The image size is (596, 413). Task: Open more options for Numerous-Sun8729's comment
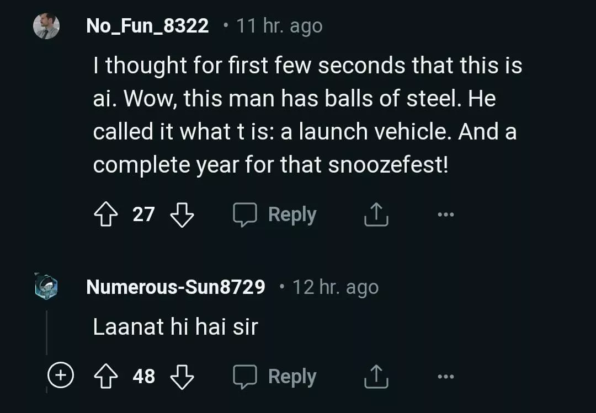click(445, 377)
